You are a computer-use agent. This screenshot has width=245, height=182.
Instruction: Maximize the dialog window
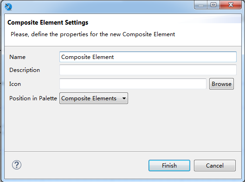[x=213, y=5]
